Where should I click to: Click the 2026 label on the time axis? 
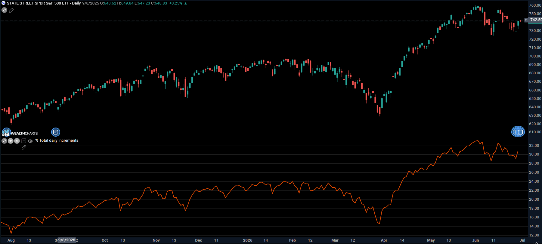[x=248, y=240]
